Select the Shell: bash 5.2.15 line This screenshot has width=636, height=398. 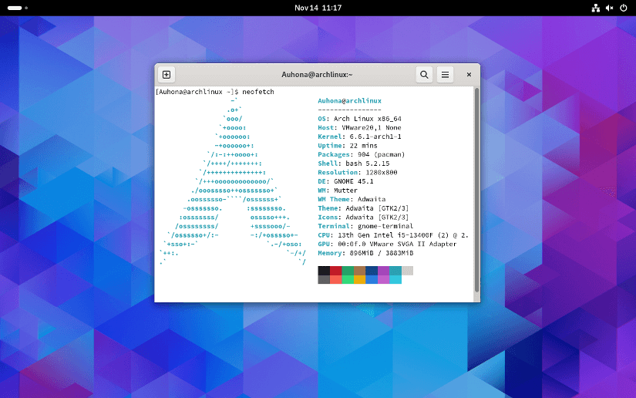tap(354, 164)
